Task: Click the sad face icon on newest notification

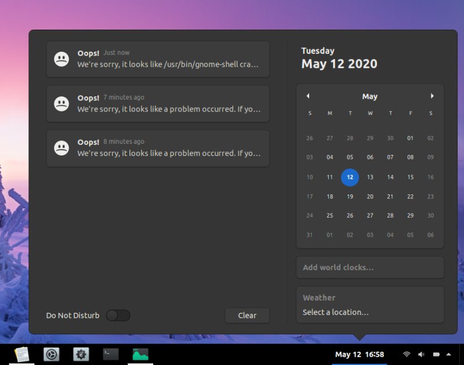Action: pyautogui.click(x=62, y=58)
